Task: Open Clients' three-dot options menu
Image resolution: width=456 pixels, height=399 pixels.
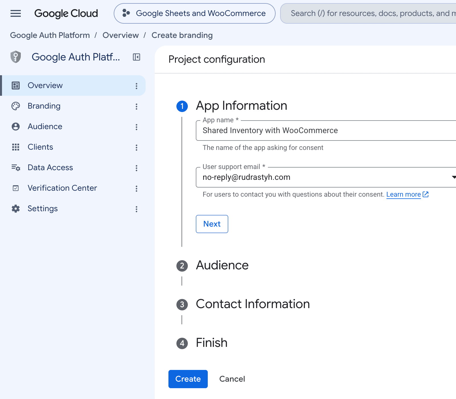Action: [x=137, y=147]
